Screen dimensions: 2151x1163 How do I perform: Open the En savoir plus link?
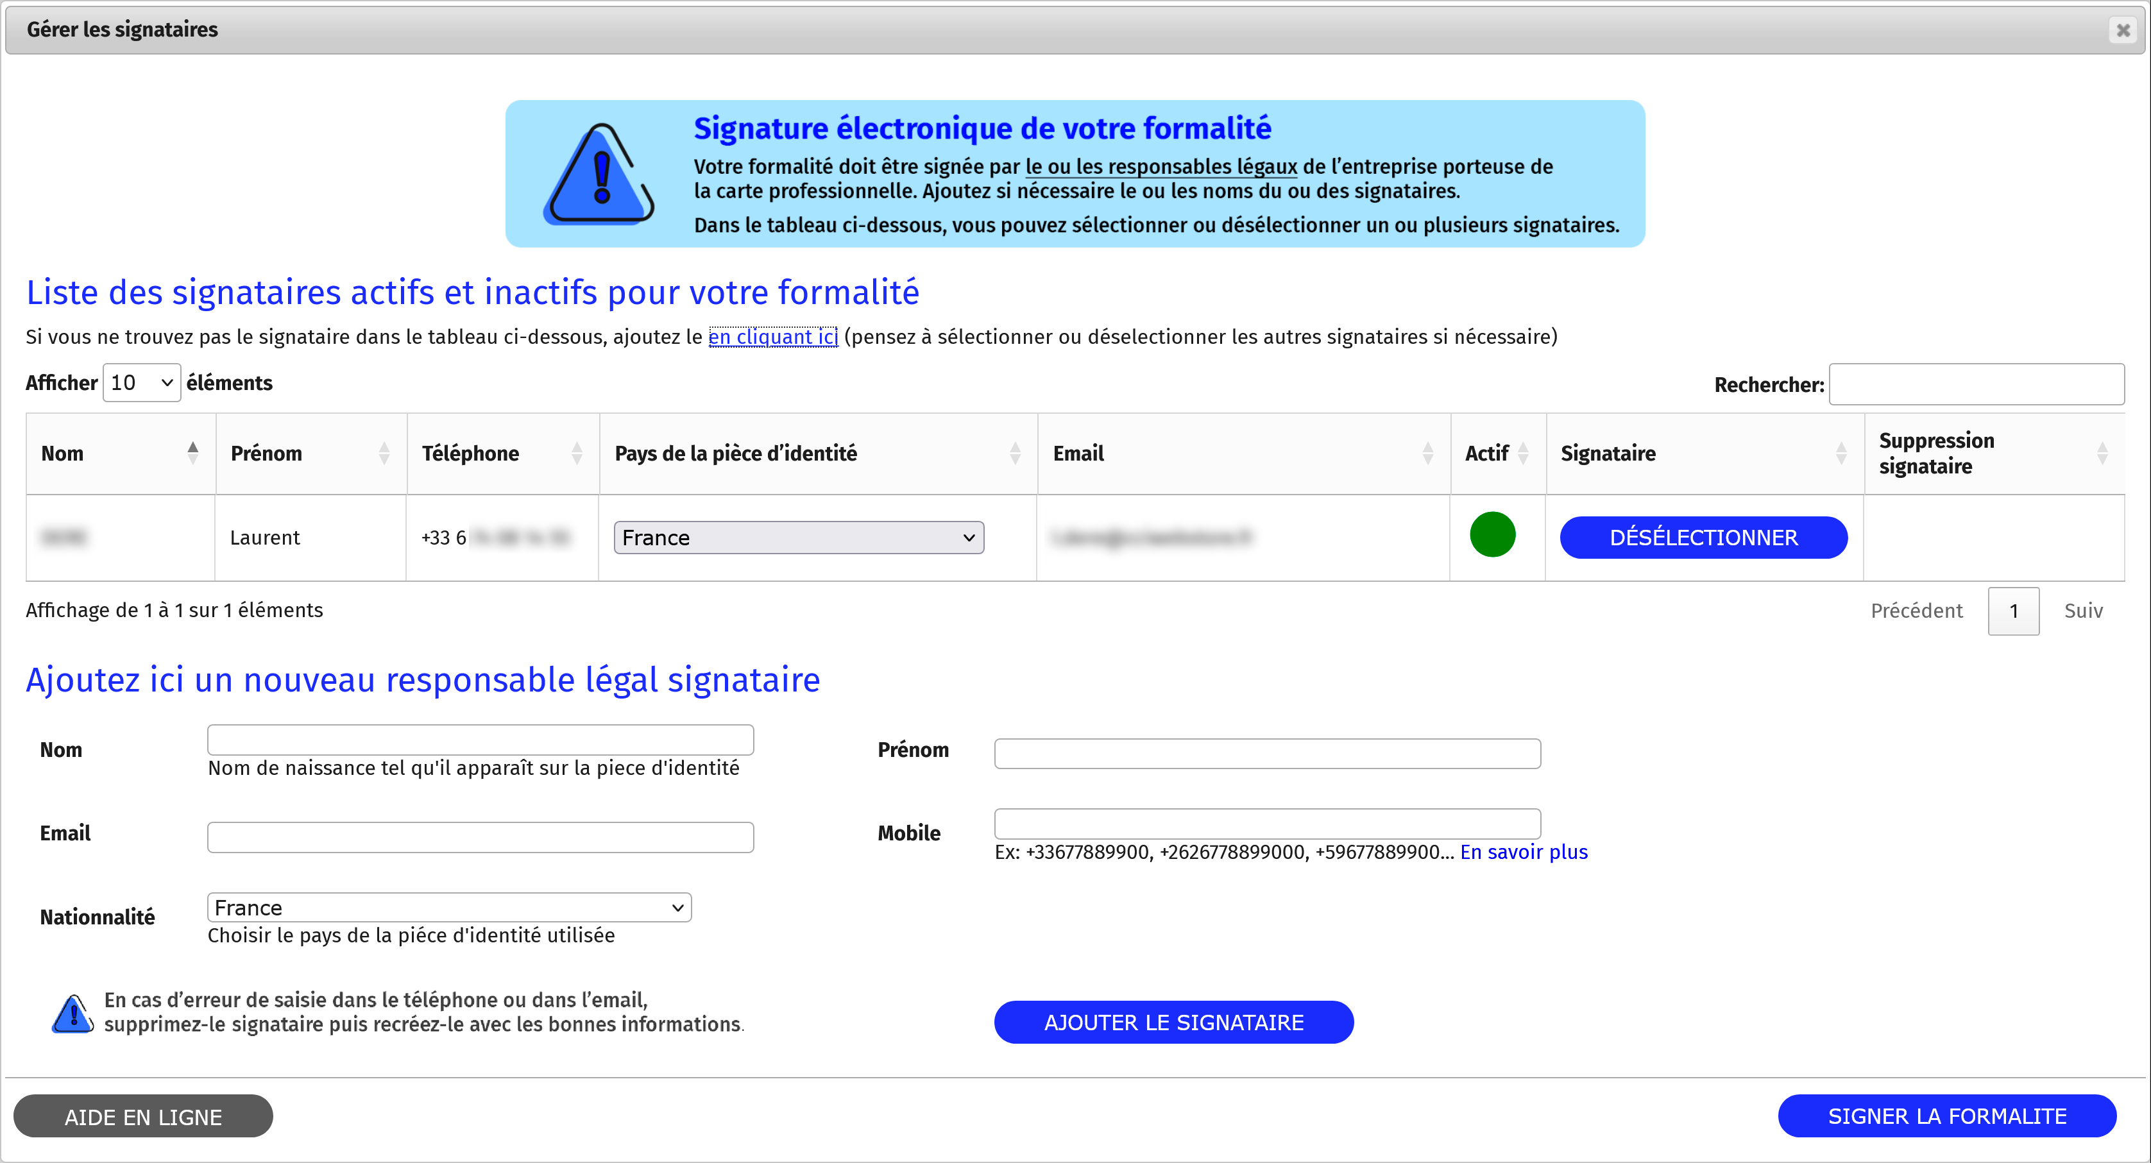tap(1523, 852)
